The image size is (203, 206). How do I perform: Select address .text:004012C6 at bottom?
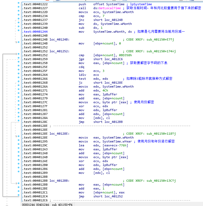[x=35, y=200]
